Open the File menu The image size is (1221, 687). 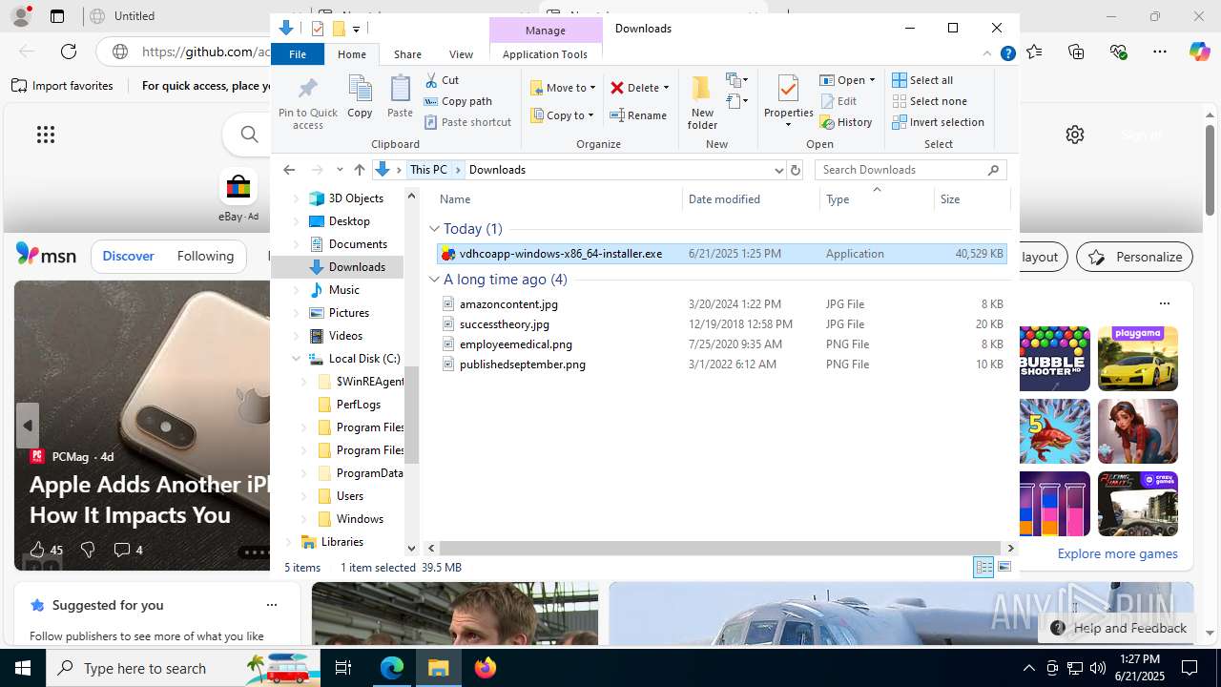298,54
